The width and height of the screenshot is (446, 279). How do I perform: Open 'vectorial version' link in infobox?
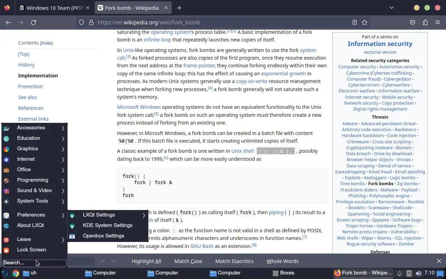click(380, 52)
